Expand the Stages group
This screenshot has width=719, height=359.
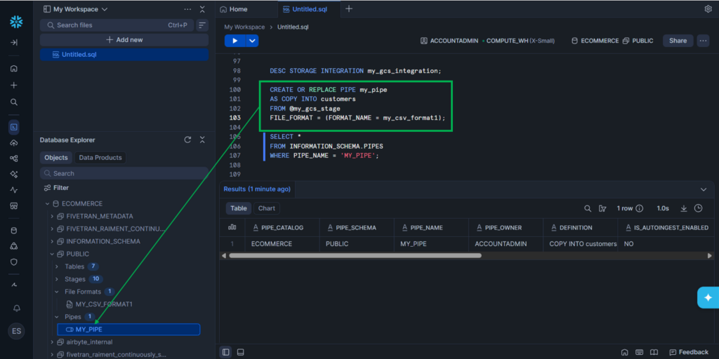(x=57, y=279)
